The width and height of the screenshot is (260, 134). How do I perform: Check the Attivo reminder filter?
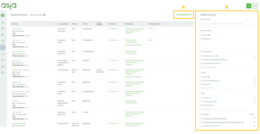(201, 35)
